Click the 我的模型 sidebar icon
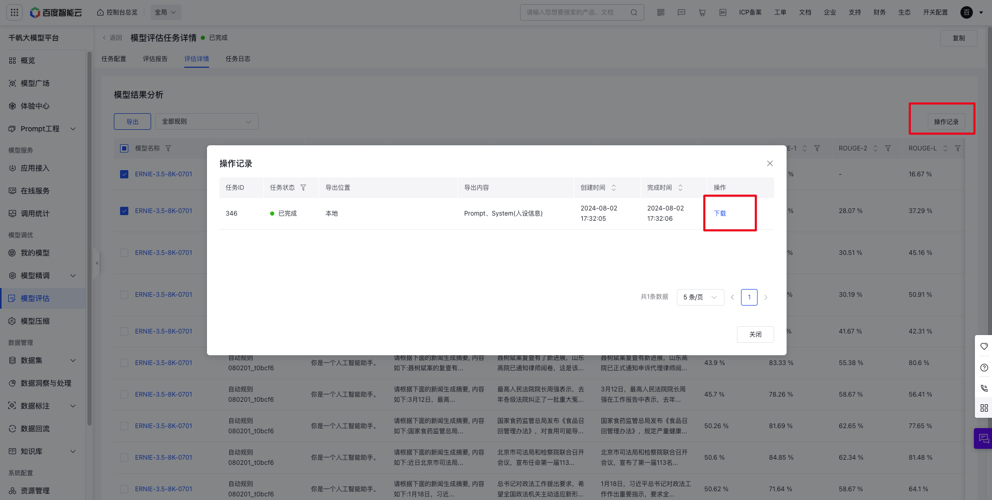This screenshot has height=500, width=992. coord(12,253)
